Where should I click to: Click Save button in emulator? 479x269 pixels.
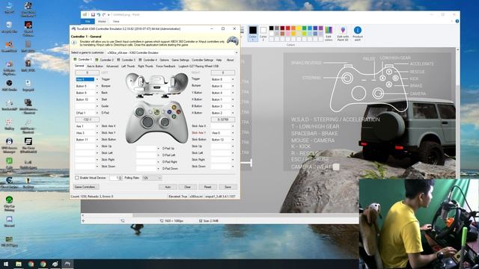228,187
